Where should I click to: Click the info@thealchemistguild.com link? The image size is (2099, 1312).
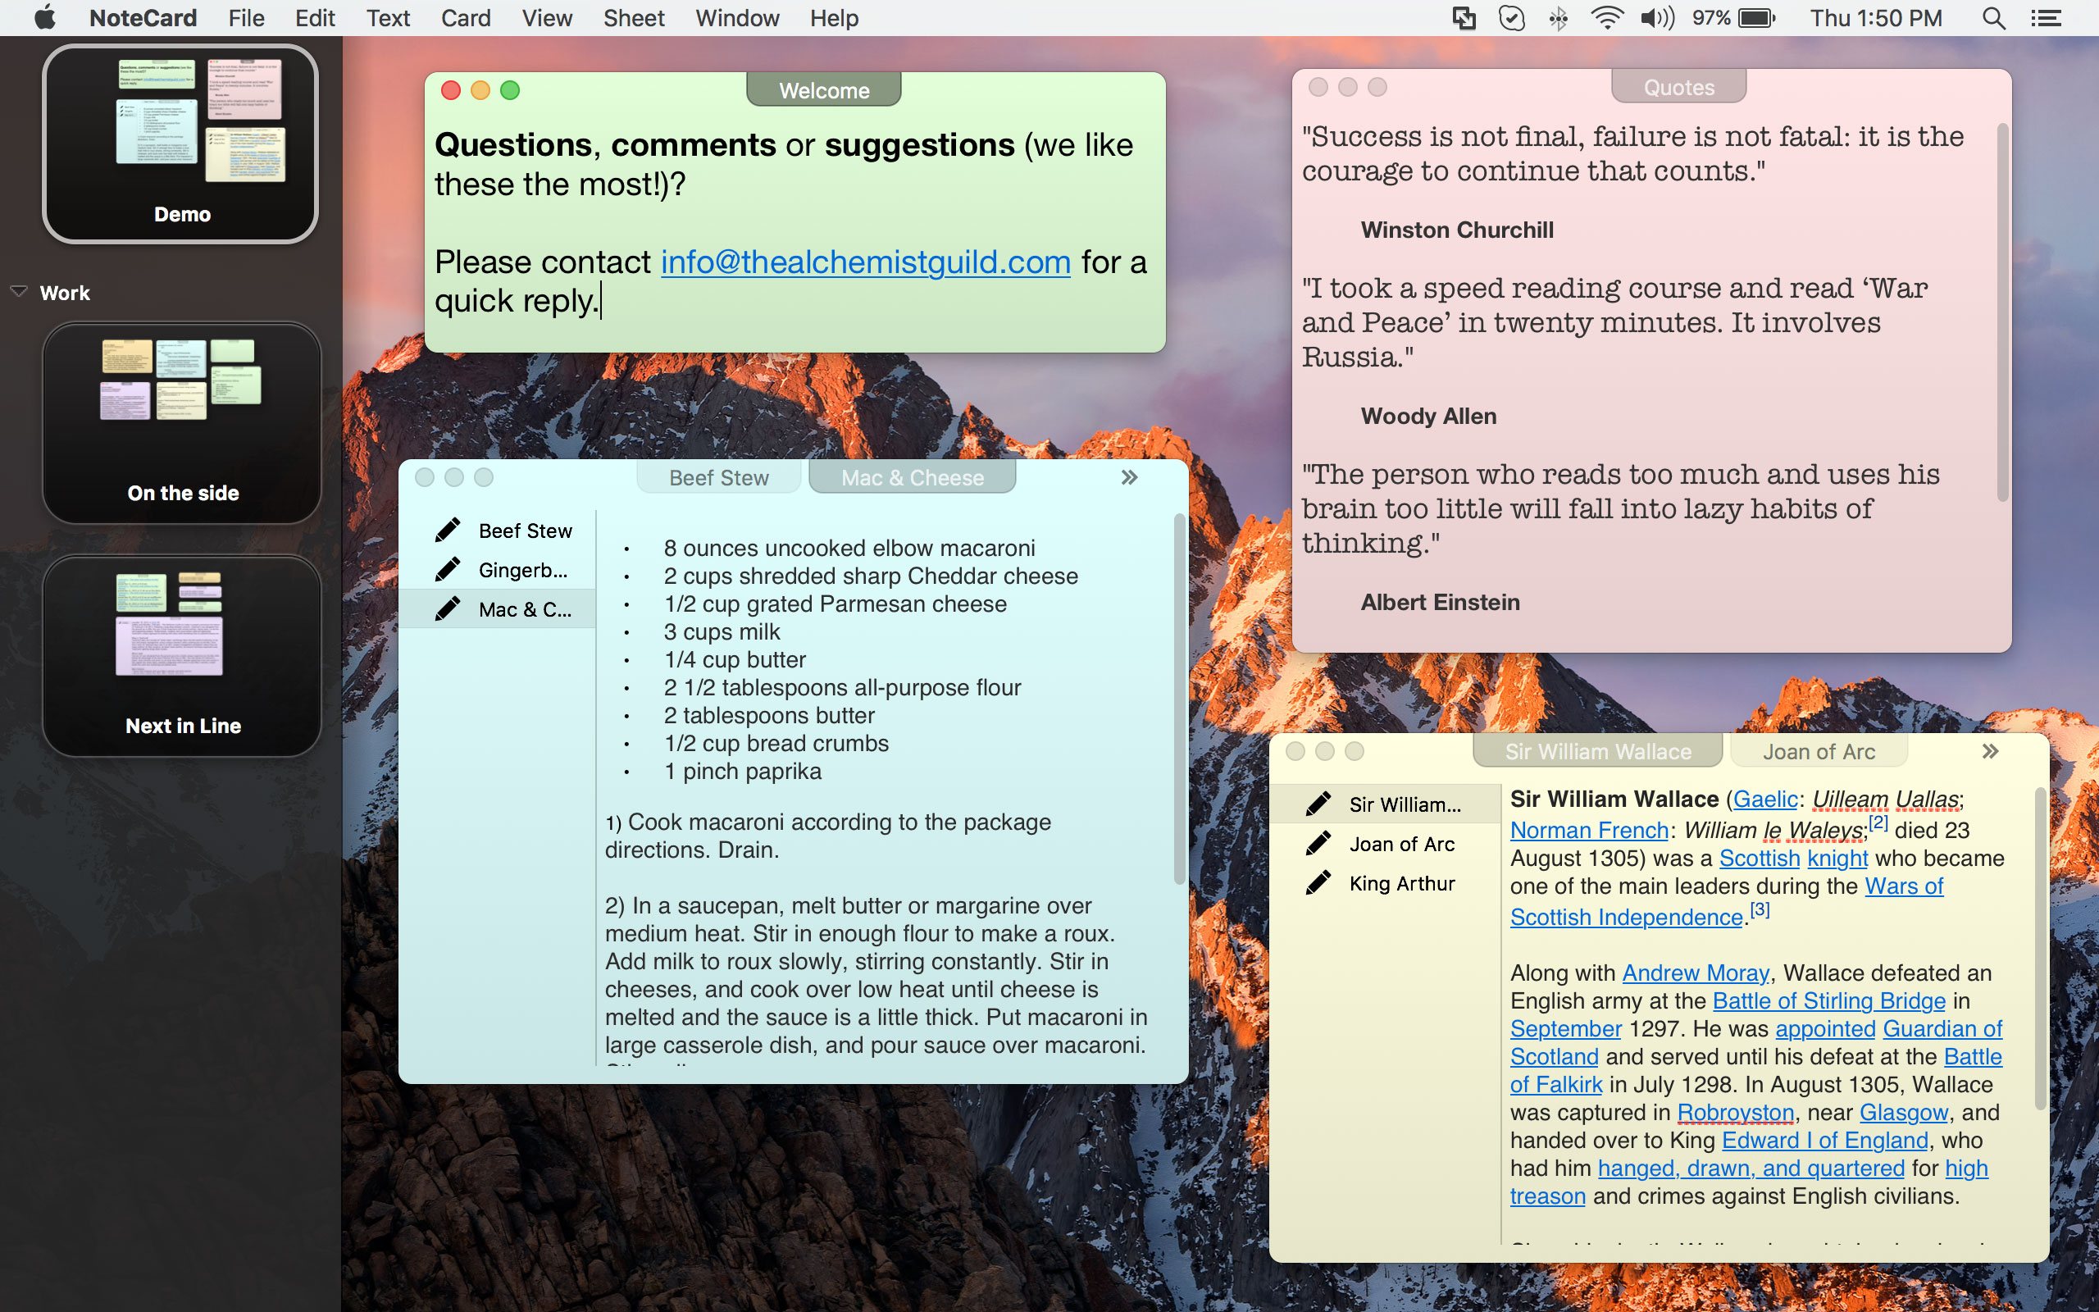click(864, 262)
